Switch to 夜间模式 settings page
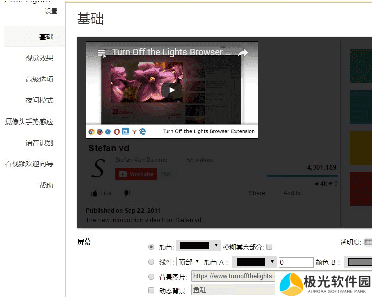Viewport: 376px width, 297px height. coord(39,100)
